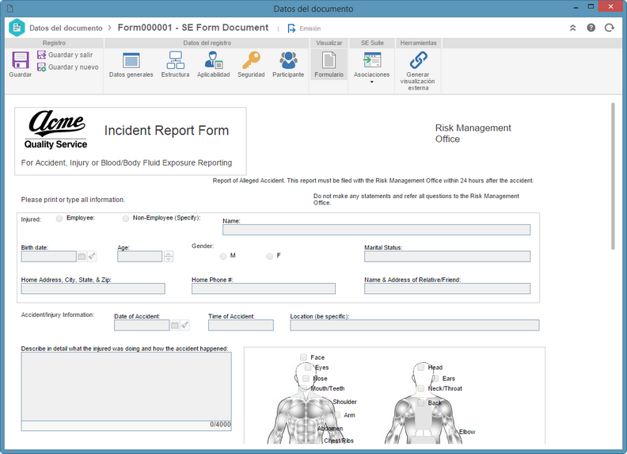
Task: Select the Employee radio button
Action: 59,219
